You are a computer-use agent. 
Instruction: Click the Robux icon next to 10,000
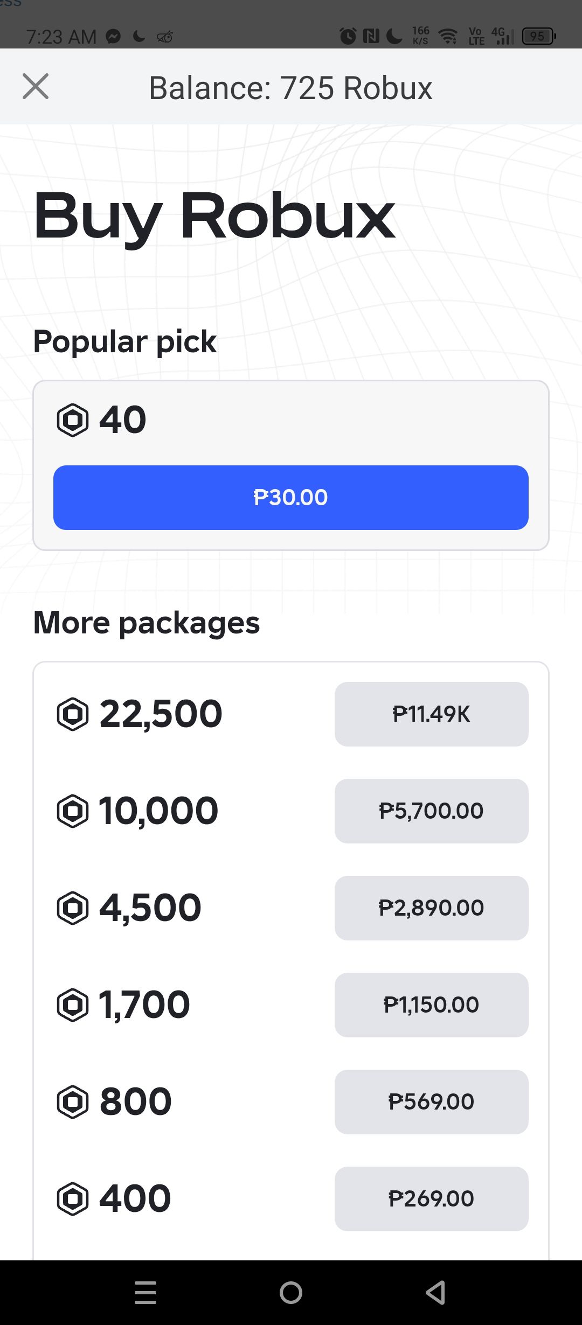[73, 811]
